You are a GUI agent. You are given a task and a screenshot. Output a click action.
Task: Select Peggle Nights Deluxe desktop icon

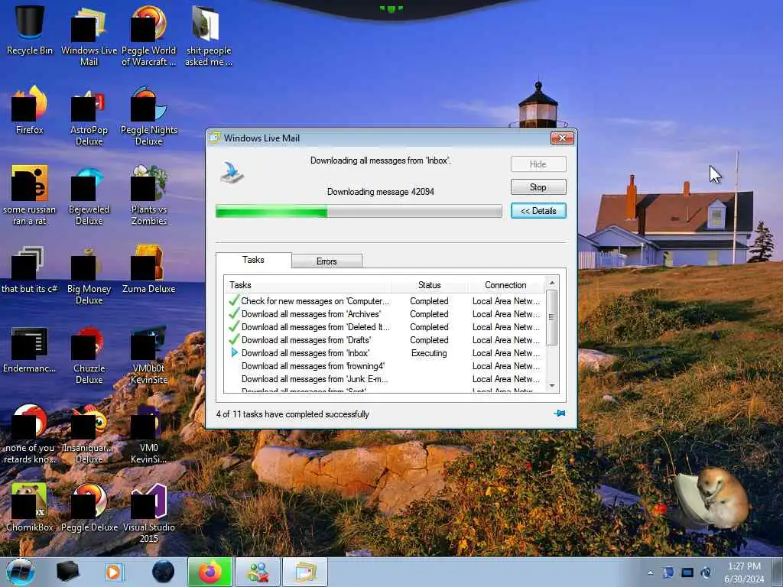point(149,117)
